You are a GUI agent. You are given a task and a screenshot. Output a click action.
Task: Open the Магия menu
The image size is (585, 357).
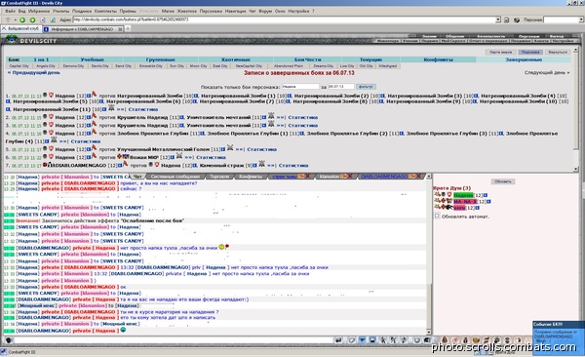pos(168,11)
